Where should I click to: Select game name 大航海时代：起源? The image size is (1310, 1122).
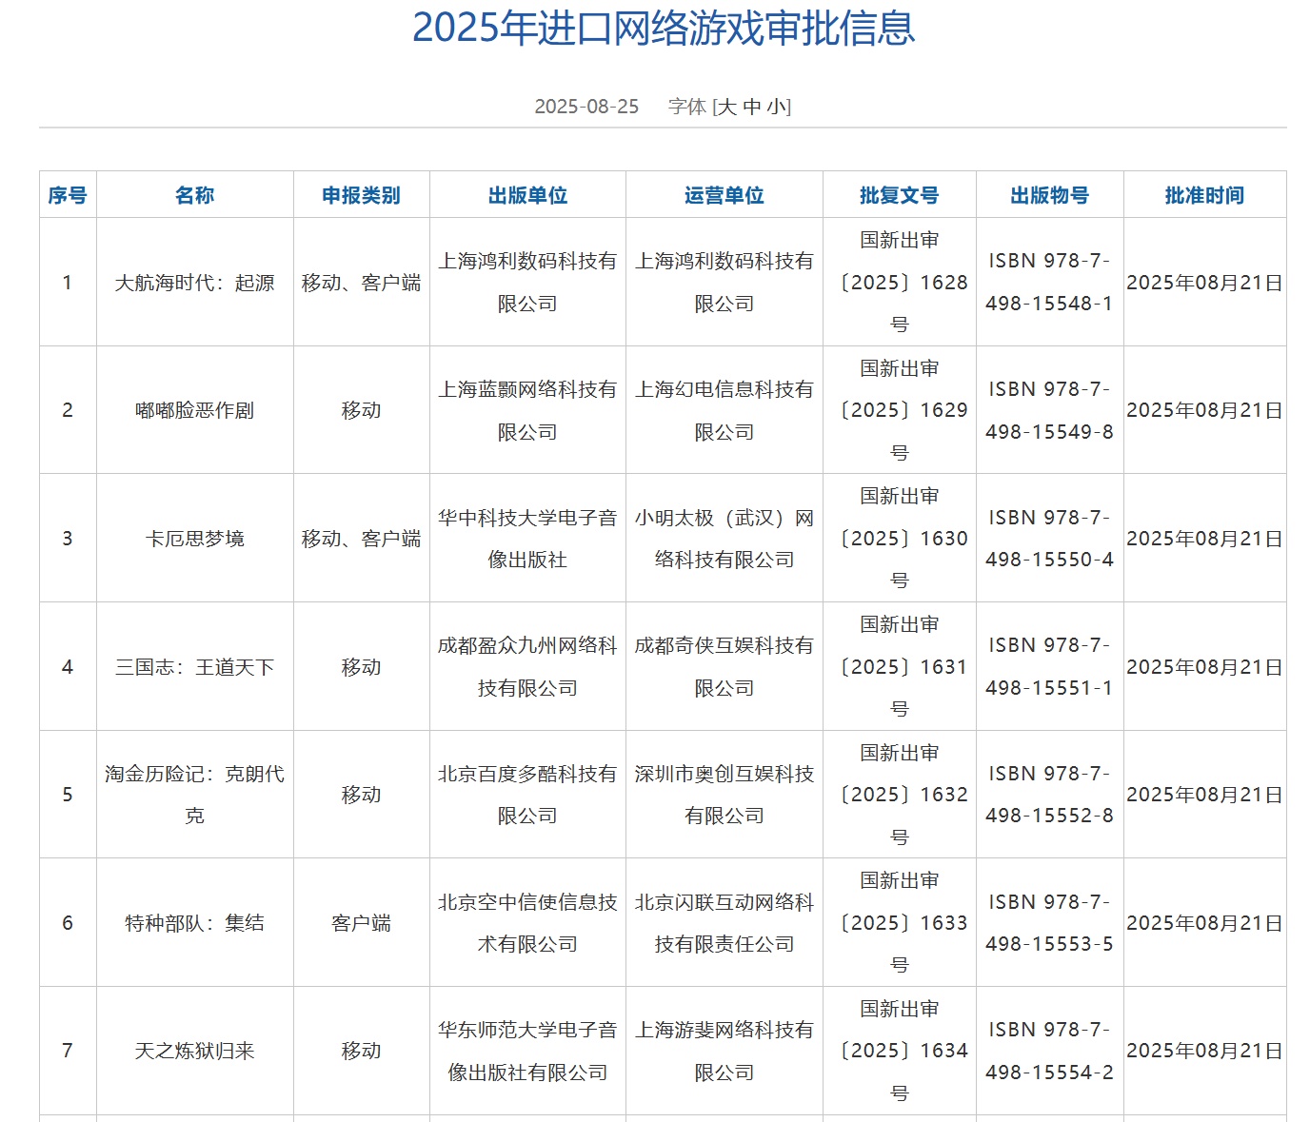tap(195, 283)
